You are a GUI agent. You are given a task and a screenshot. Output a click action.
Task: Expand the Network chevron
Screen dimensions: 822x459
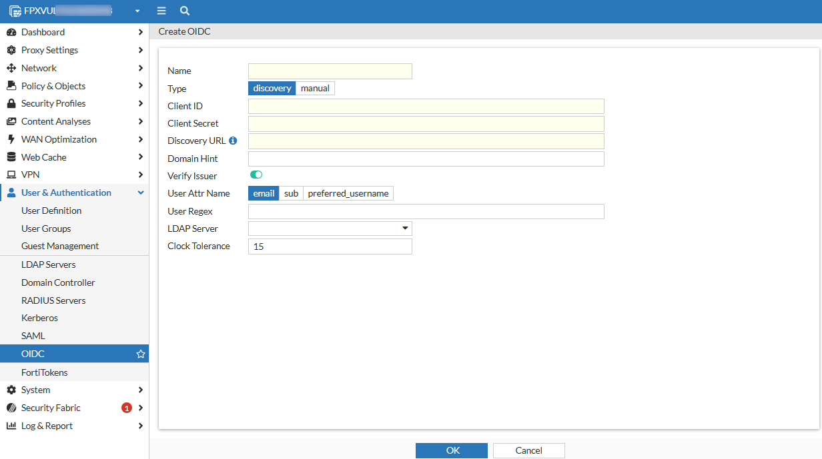[x=140, y=68]
